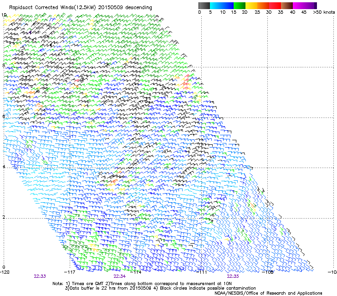This screenshot has height=296, width=337.
Task: Click the '30' label under the color bar
Action: click(x=269, y=12)
